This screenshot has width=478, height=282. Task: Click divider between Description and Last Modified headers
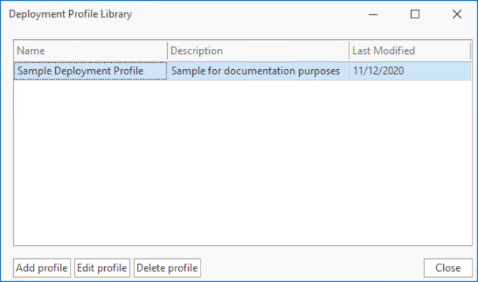(x=349, y=50)
